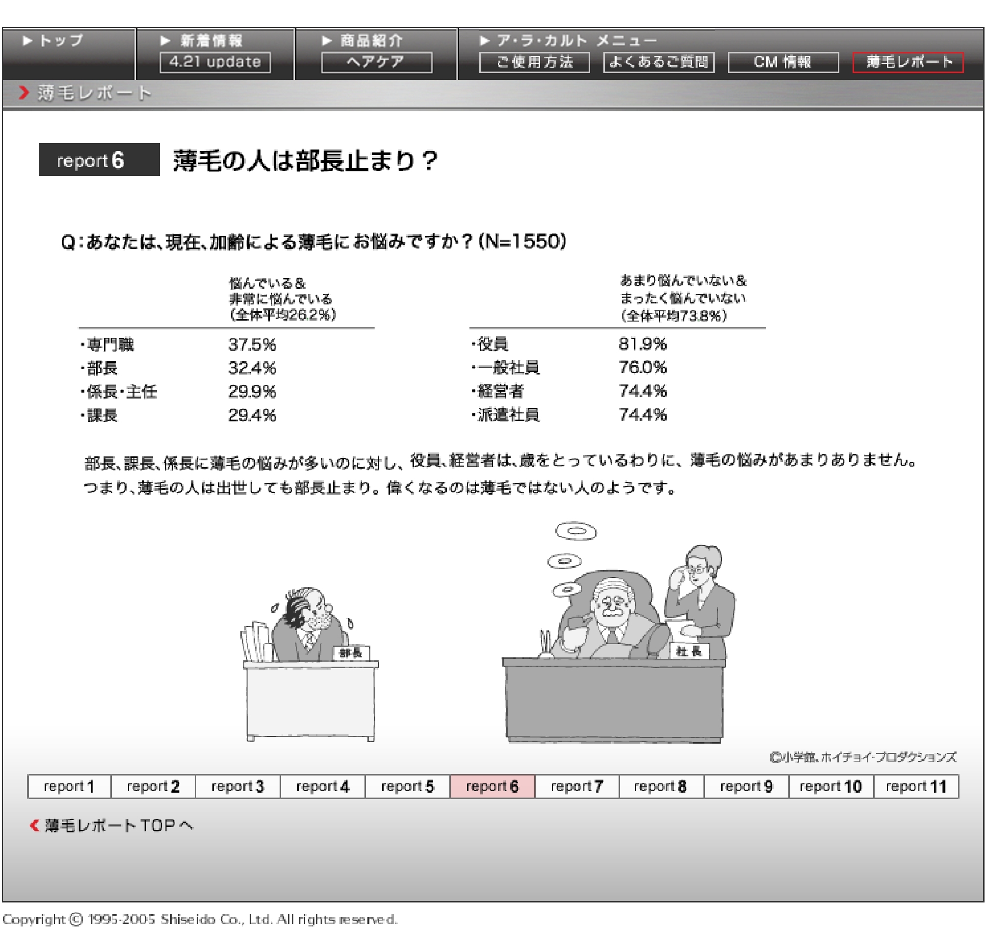Viewport: 986px width, 951px height.
Task: Open the 4.21 update button
Action: (215, 62)
